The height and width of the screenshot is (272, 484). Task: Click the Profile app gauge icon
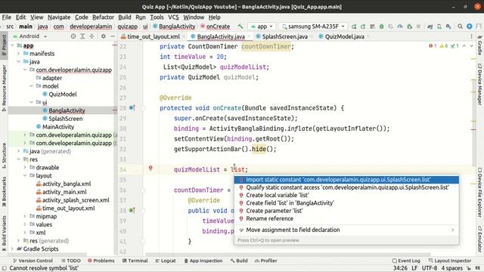click(400, 26)
